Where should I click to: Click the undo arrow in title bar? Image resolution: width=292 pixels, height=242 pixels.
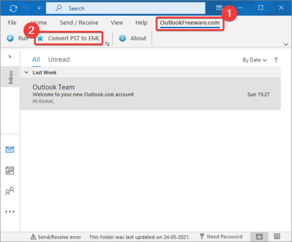tap(26, 8)
